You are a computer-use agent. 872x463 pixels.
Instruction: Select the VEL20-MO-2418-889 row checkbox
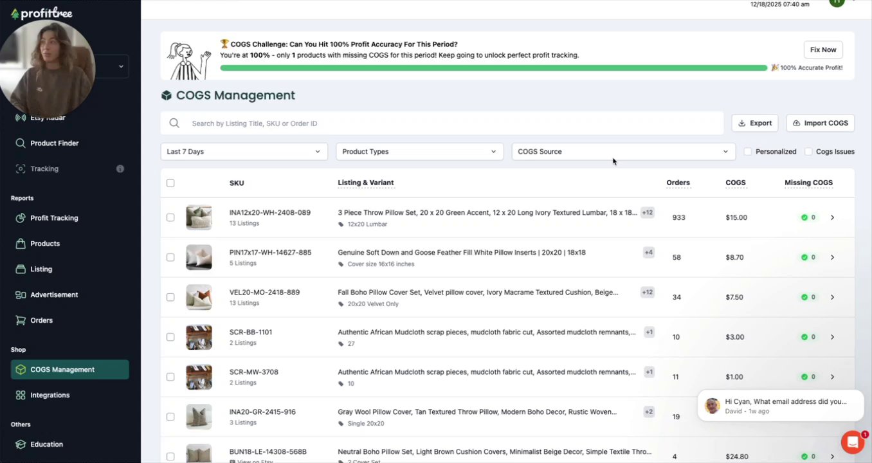[170, 297]
